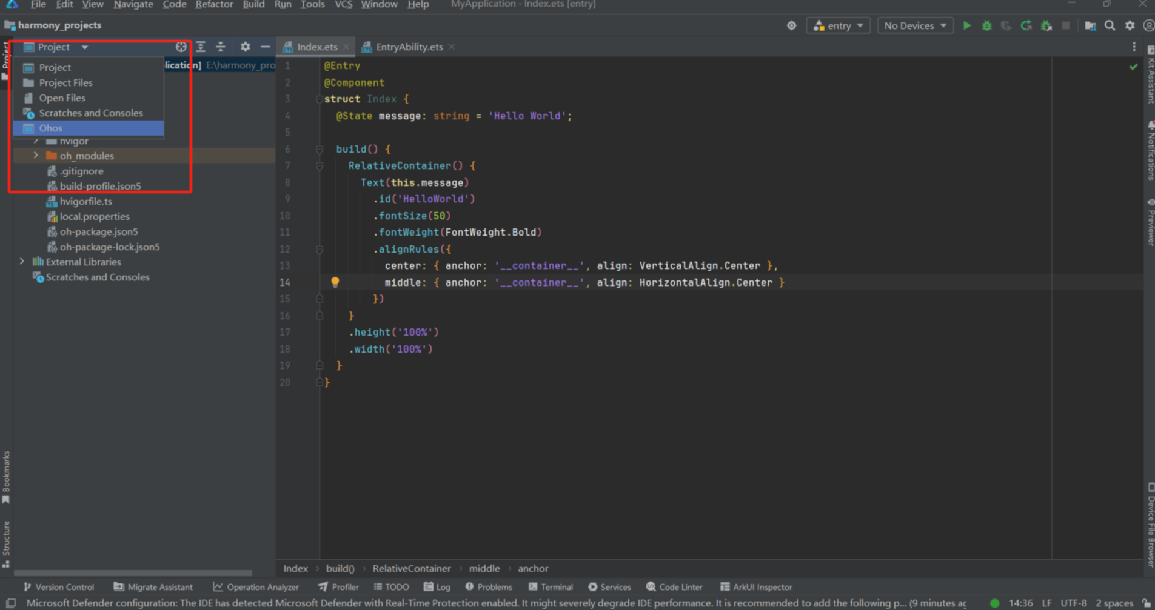Start debugging with the bug icon

pyautogui.click(x=987, y=25)
